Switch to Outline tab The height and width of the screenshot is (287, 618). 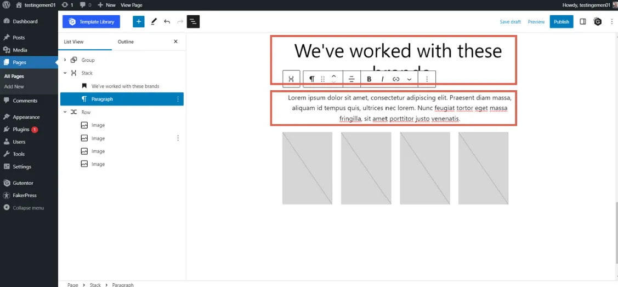(x=126, y=42)
